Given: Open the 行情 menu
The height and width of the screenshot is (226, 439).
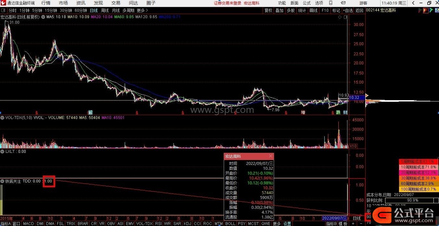Looking at the screenshot, I should pos(46,3).
